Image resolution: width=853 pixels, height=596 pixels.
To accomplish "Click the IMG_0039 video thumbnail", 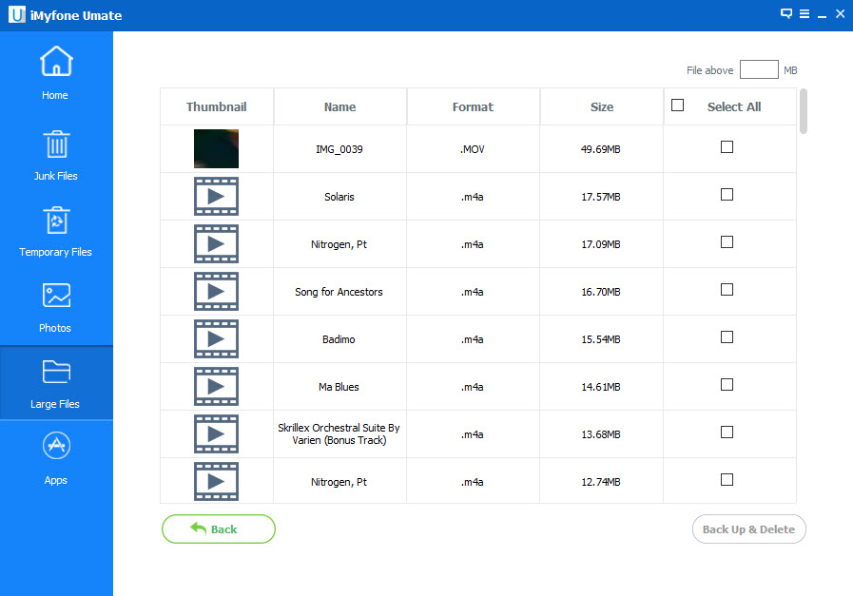I will [216, 149].
